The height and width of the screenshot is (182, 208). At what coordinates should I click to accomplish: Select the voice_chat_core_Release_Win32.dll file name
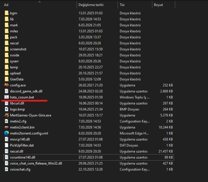pyautogui.click(x=36, y=163)
